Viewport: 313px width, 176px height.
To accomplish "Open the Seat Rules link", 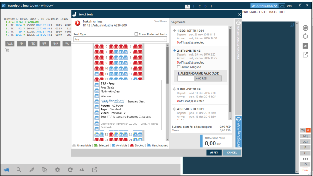I will [160, 21].
